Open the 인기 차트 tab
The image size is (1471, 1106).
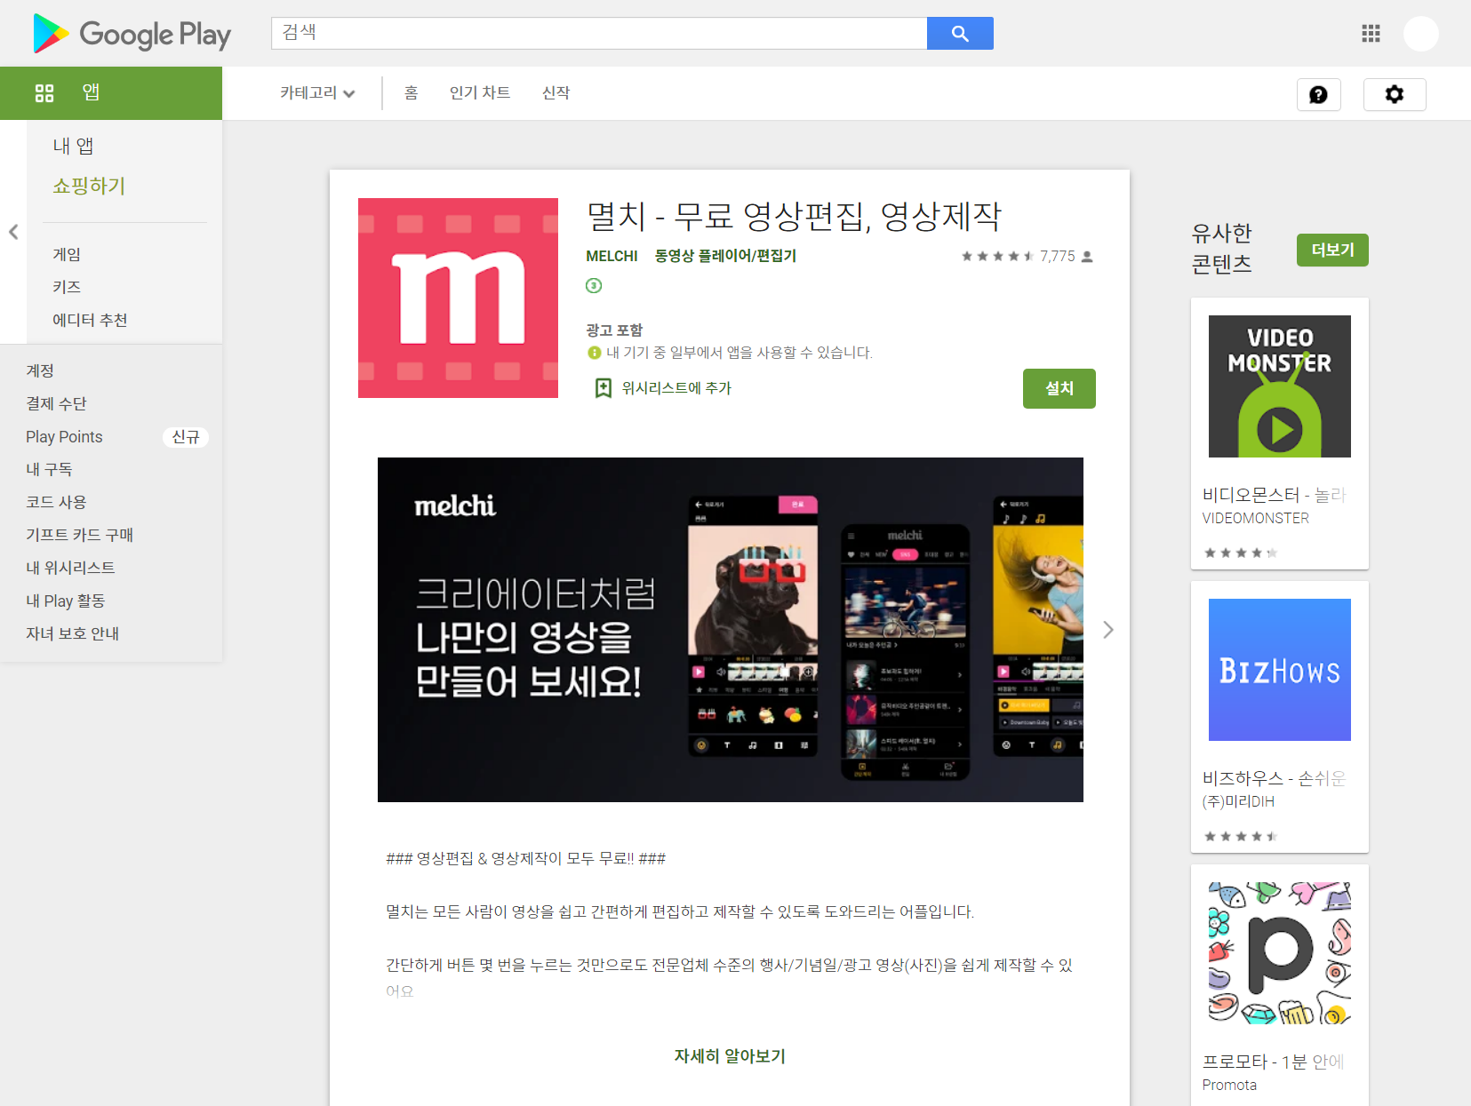(x=480, y=93)
